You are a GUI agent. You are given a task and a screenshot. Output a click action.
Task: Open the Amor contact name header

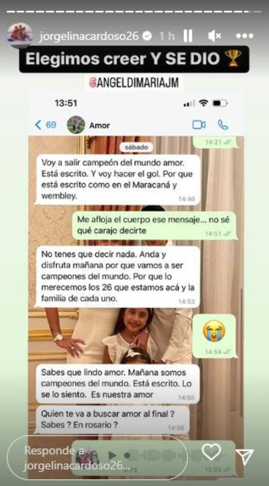(100, 125)
